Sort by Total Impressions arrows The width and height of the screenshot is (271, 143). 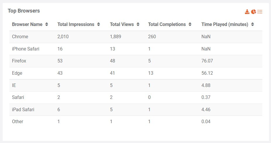pos(99,25)
